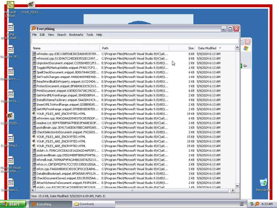Screen dimensions: 277x208
Task: Select Microsoft Outlook desktop icon
Action: coord(10,9)
